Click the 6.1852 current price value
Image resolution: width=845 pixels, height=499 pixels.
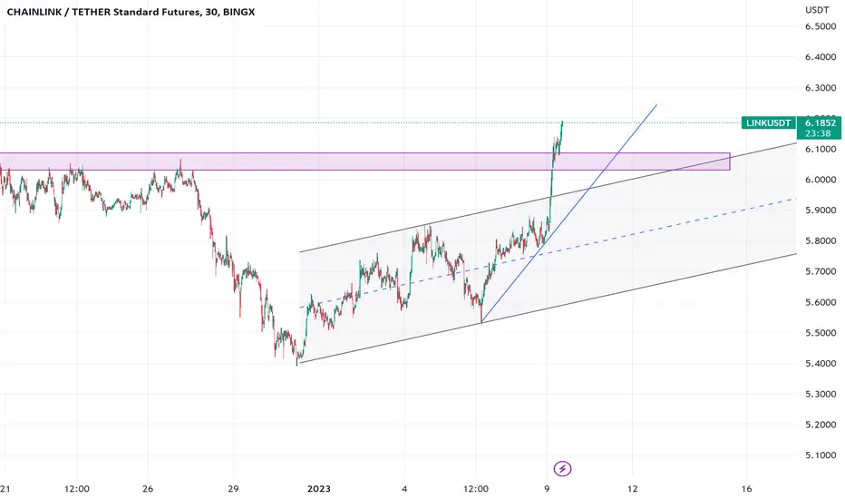coord(821,123)
